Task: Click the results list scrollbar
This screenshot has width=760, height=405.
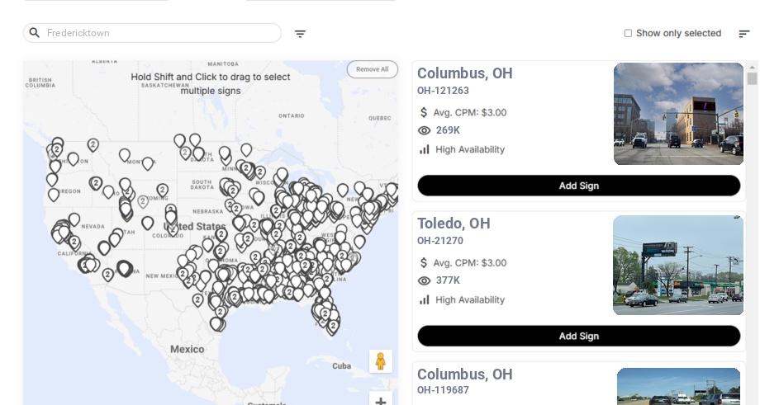Action: 752,78
